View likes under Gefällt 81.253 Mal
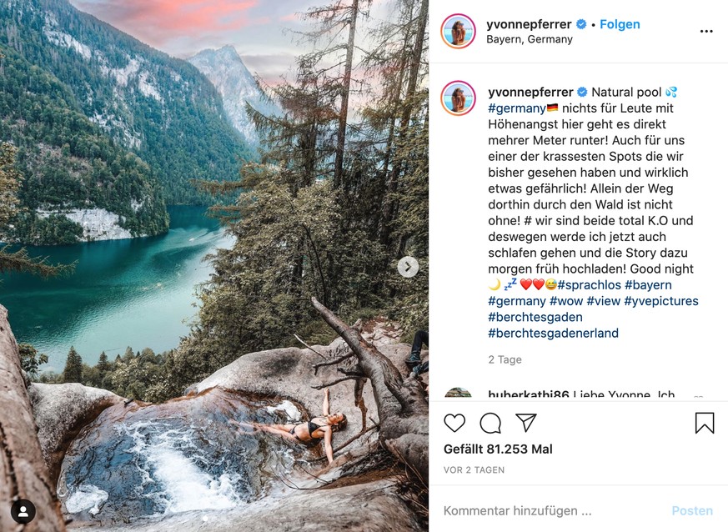Viewport: 728px width, 532px height. point(497,449)
